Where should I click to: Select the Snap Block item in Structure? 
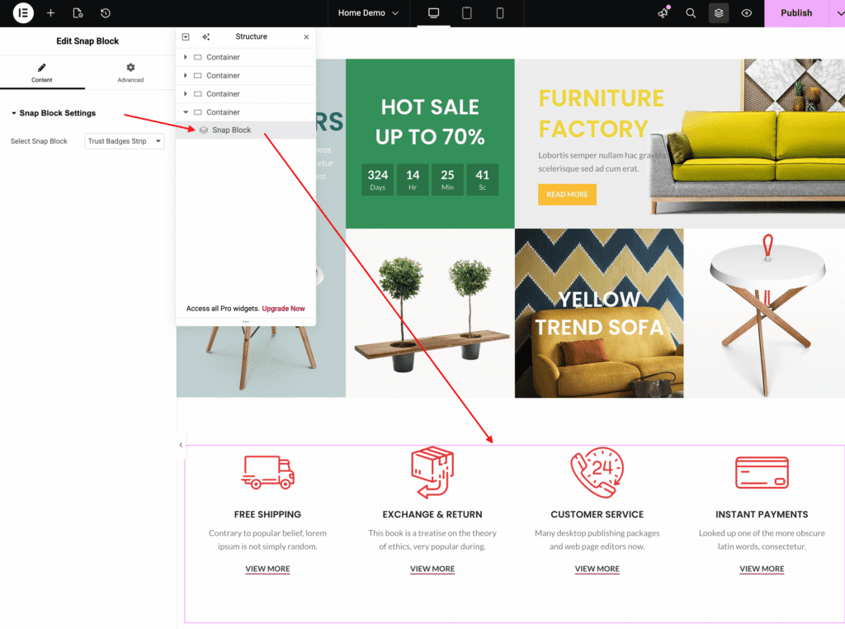(231, 130)
